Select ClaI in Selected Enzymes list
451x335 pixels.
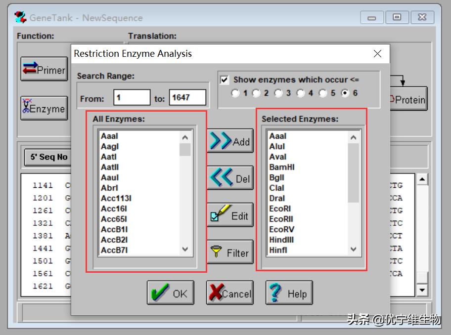coord(277,188)
